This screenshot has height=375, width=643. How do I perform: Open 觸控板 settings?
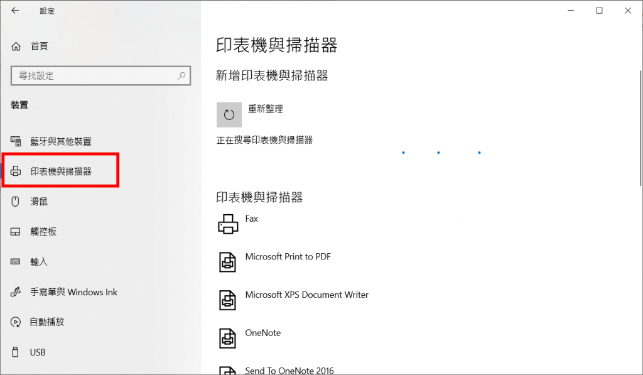[43, 232]
